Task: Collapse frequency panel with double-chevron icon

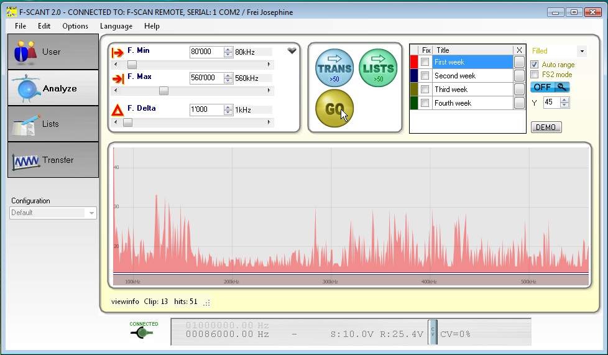Action: click(x=292, y=50)
